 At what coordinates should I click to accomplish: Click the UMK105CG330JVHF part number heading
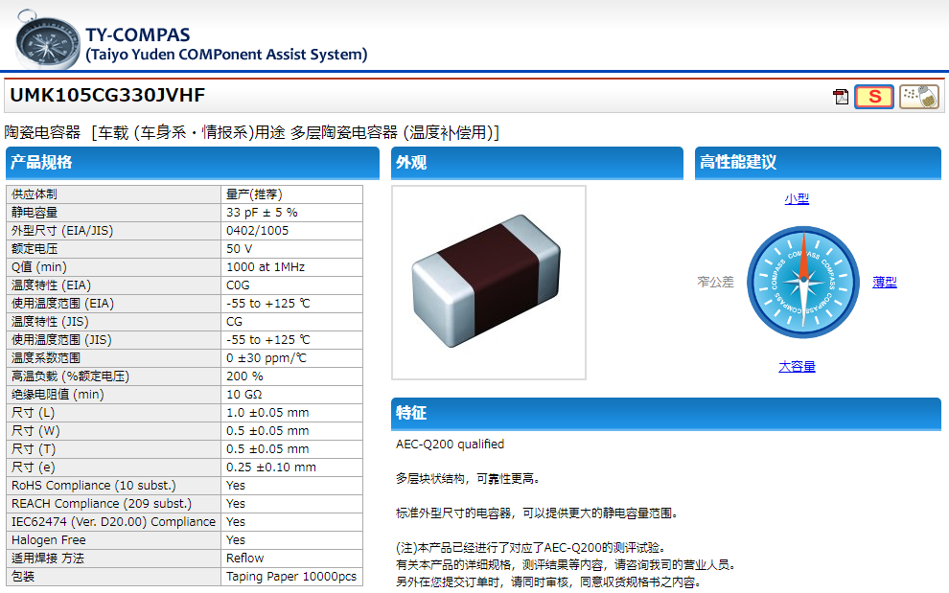pos(107,96)
